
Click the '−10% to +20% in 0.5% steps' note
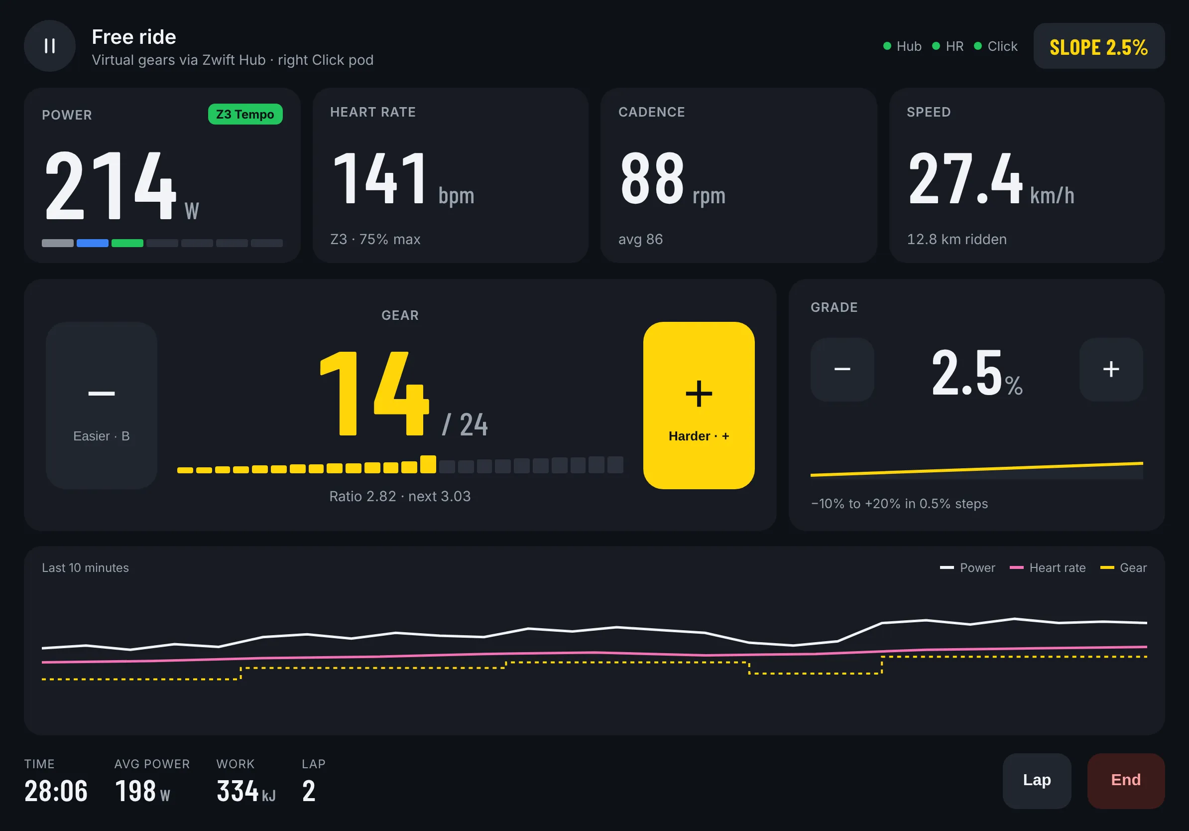point(900,504)
